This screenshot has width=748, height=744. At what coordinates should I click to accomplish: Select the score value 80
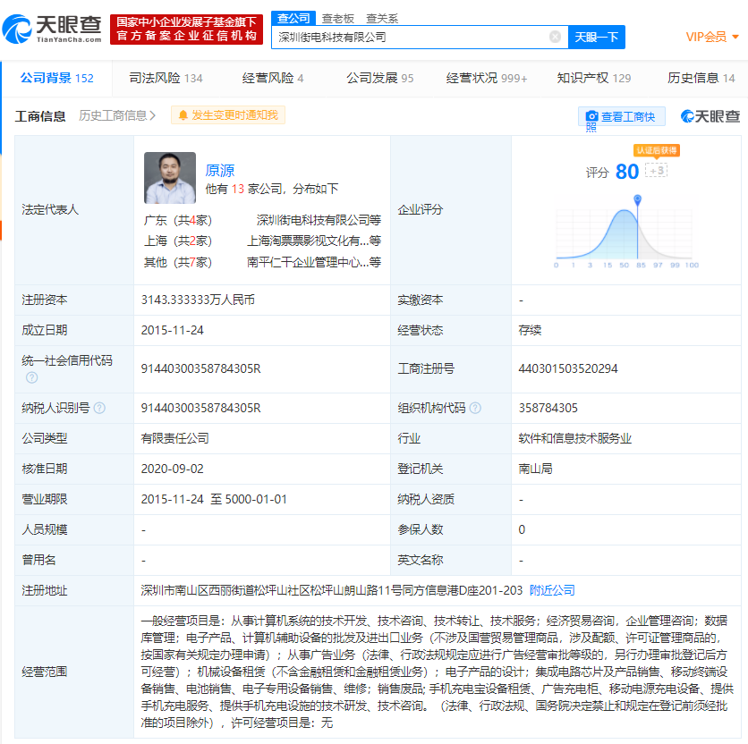pos(627,172)
